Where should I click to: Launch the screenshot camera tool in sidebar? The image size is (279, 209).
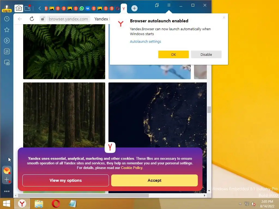point(7,63)
